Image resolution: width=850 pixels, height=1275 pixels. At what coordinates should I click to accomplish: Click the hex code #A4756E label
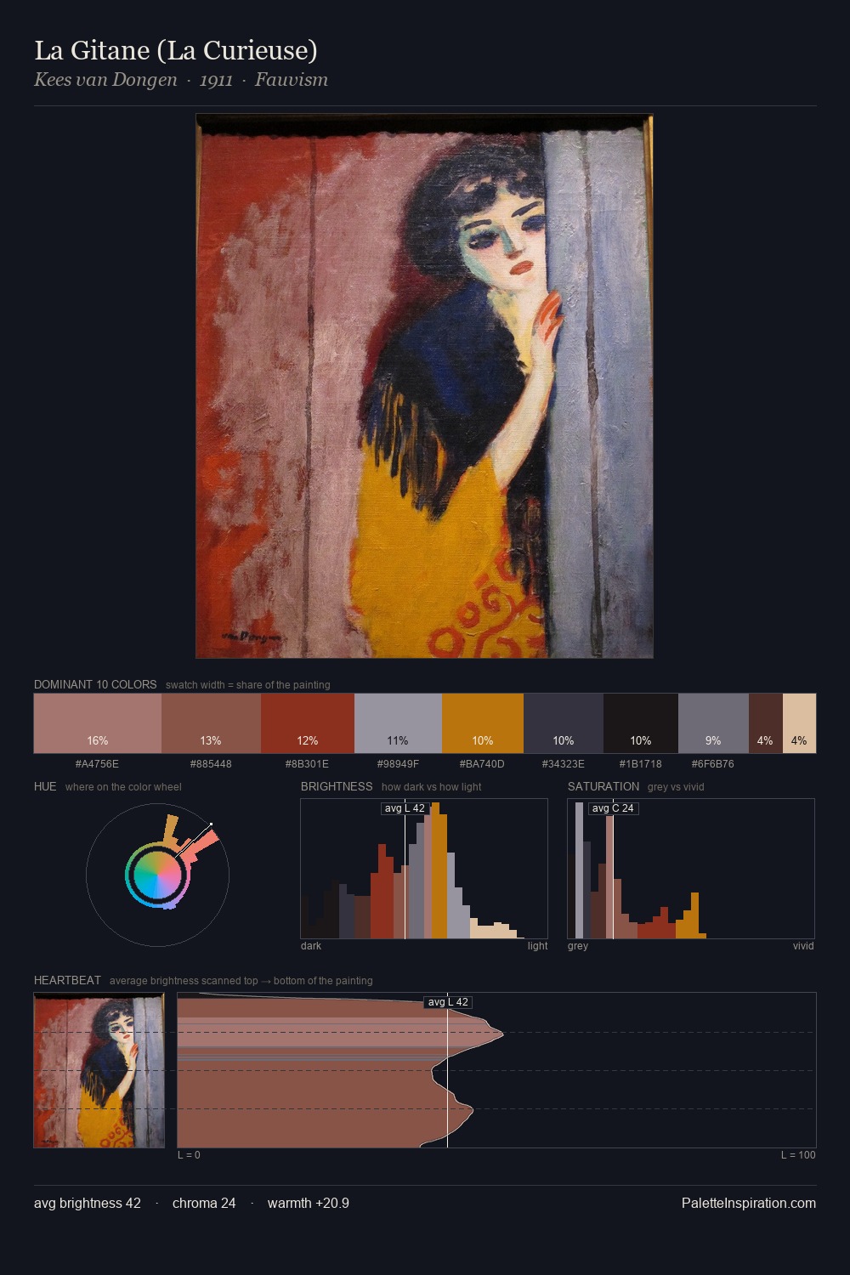pyautogui.click(x=97, y=763)
